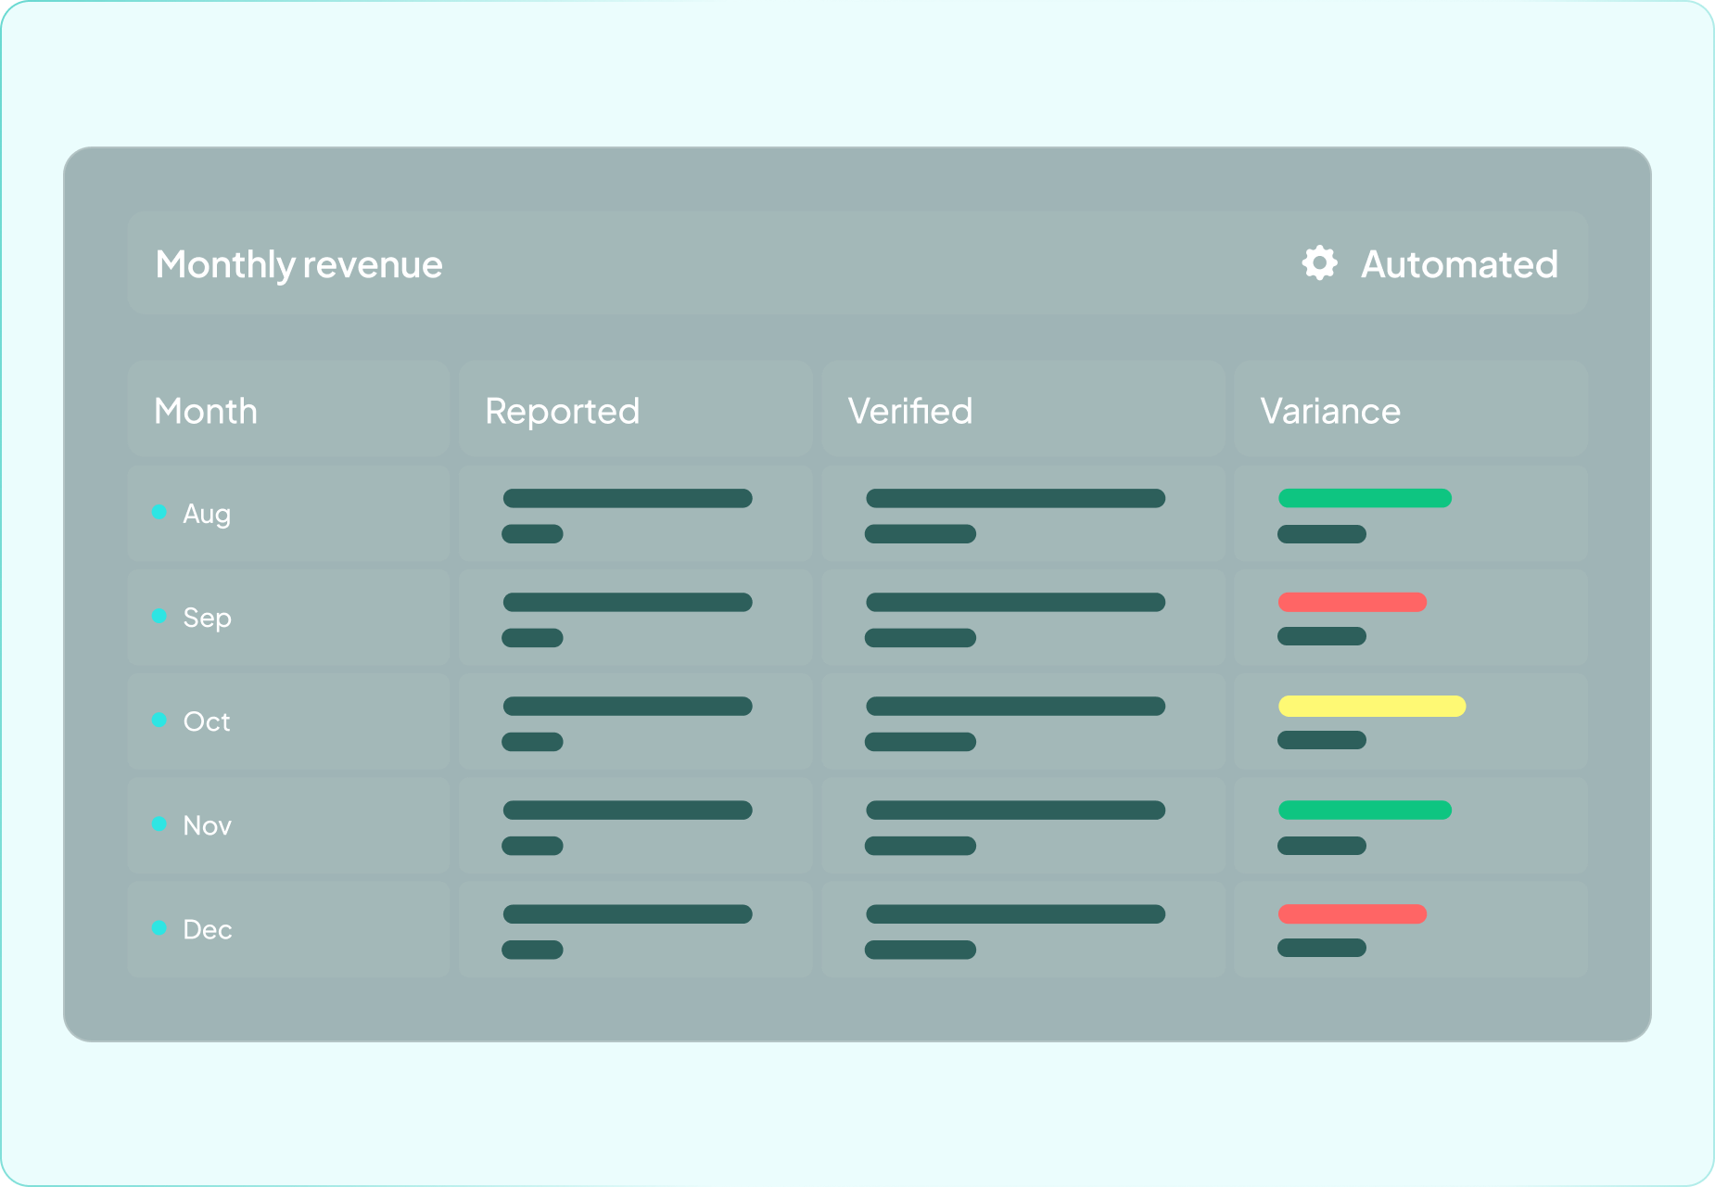The image size is (1715, 1187).
Task: Click the Monthly revenue title
Action: point(299,265)
